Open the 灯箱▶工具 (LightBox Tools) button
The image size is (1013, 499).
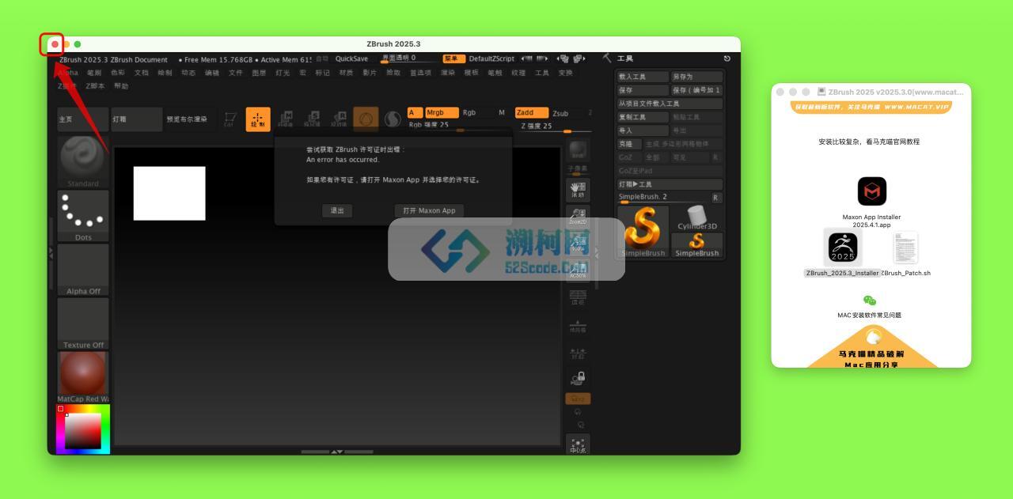point(670,184)
